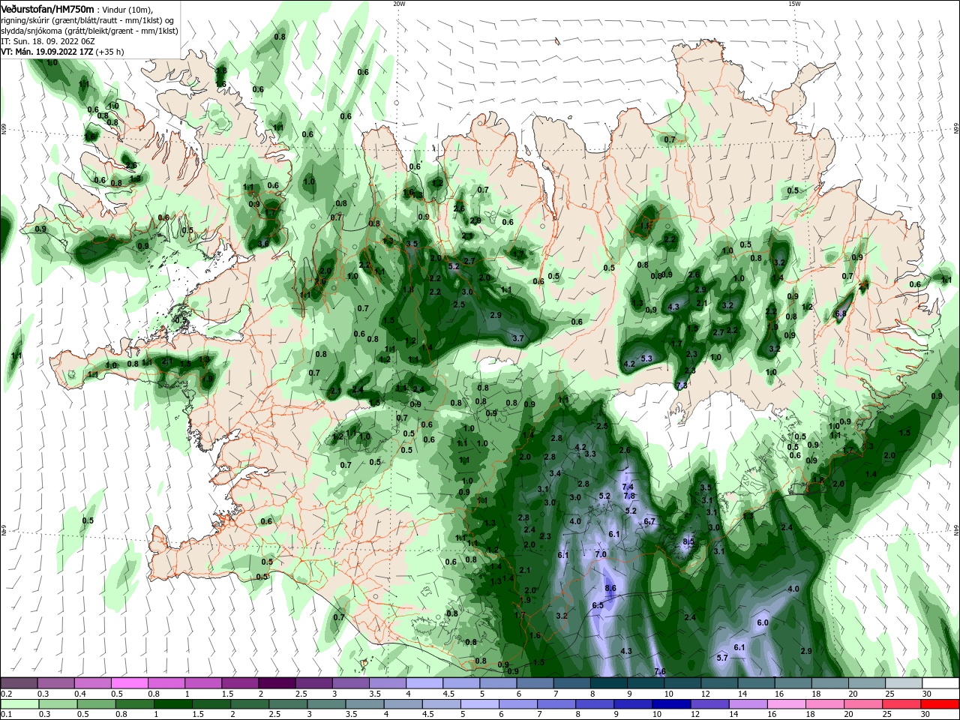The height and width of the screenshot is (720, 960).
Task: Click the white swatch at the end of the top legend row
Action: click(940, 683)
